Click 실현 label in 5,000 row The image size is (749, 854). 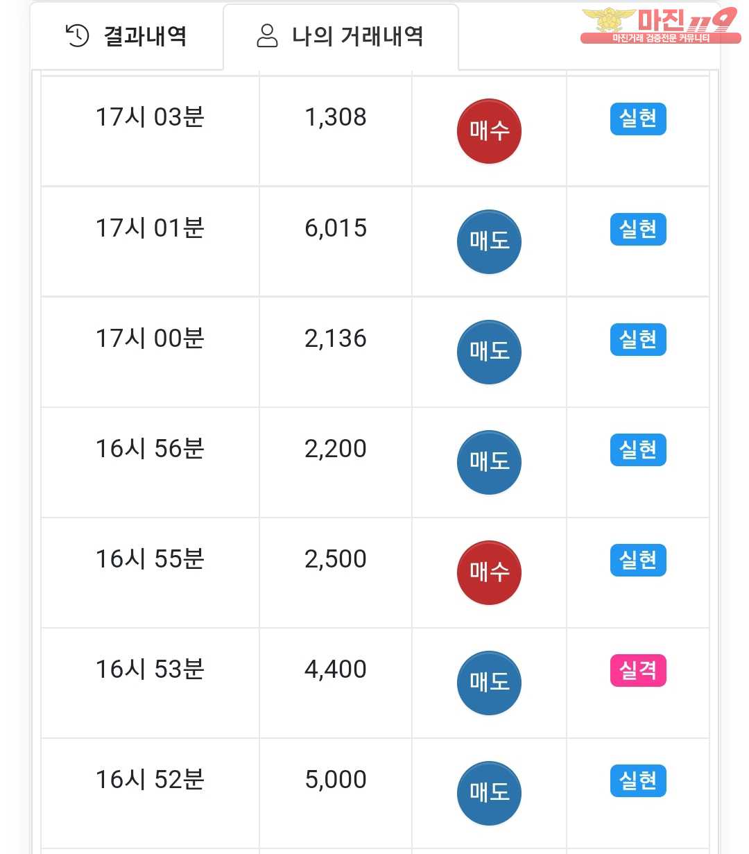[x=638, y=780]
